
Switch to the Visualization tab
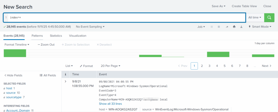78,36
